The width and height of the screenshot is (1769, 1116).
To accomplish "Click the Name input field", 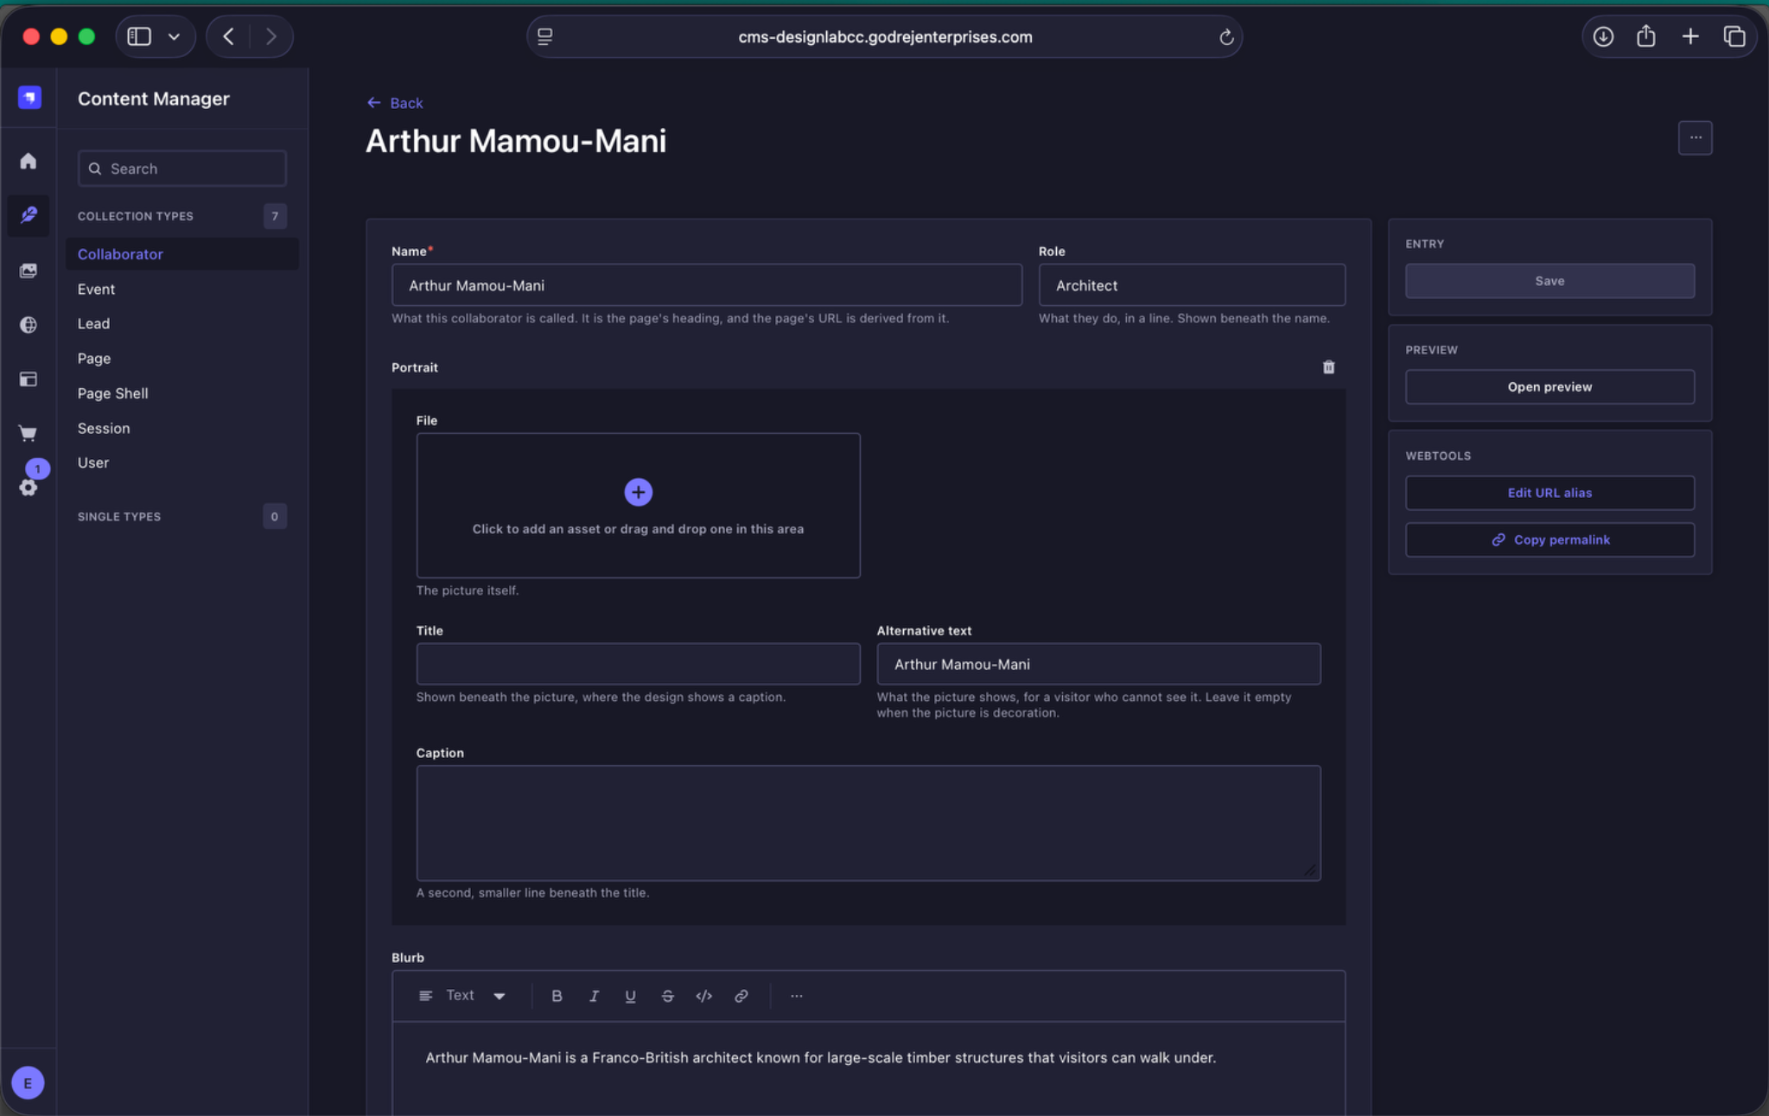I will tap(706, 285).
